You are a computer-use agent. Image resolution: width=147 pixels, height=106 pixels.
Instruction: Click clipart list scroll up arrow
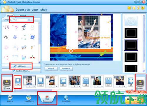point(39,23)
